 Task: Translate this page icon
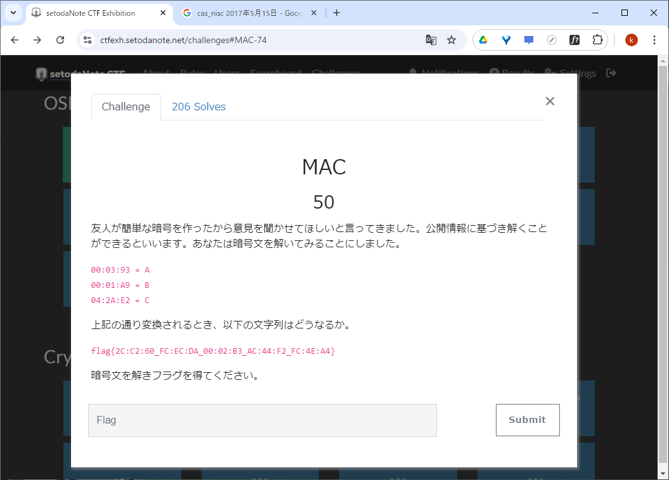431,40
